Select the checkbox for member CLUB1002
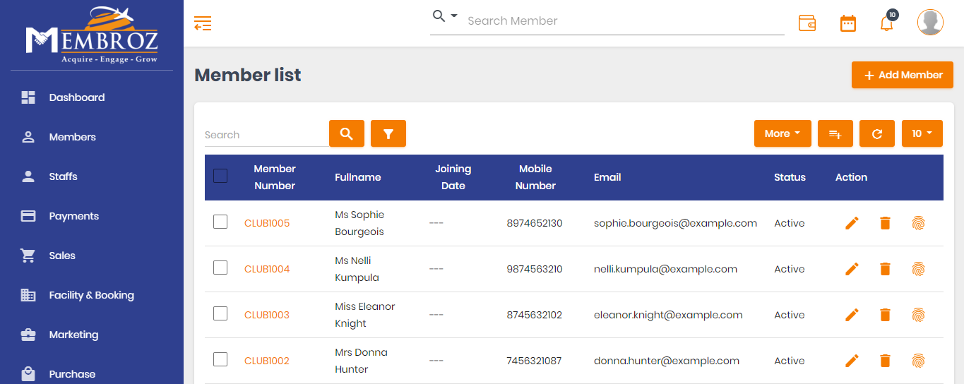Viewport: 964px width, 384px height. coord(220,360)
